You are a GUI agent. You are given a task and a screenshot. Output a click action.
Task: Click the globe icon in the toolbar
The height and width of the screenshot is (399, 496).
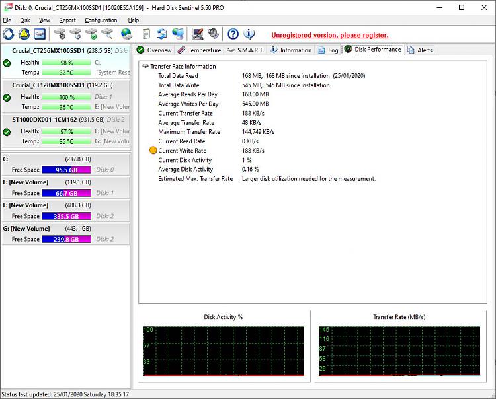pos(126,34)
